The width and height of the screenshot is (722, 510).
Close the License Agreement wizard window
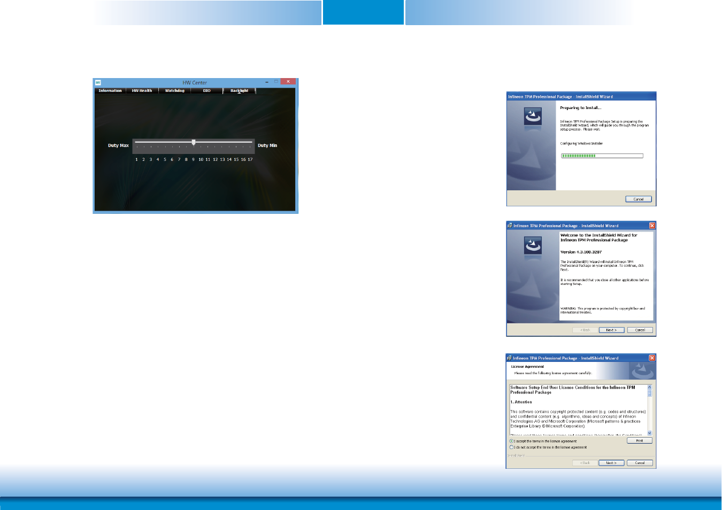coord(652,358)
